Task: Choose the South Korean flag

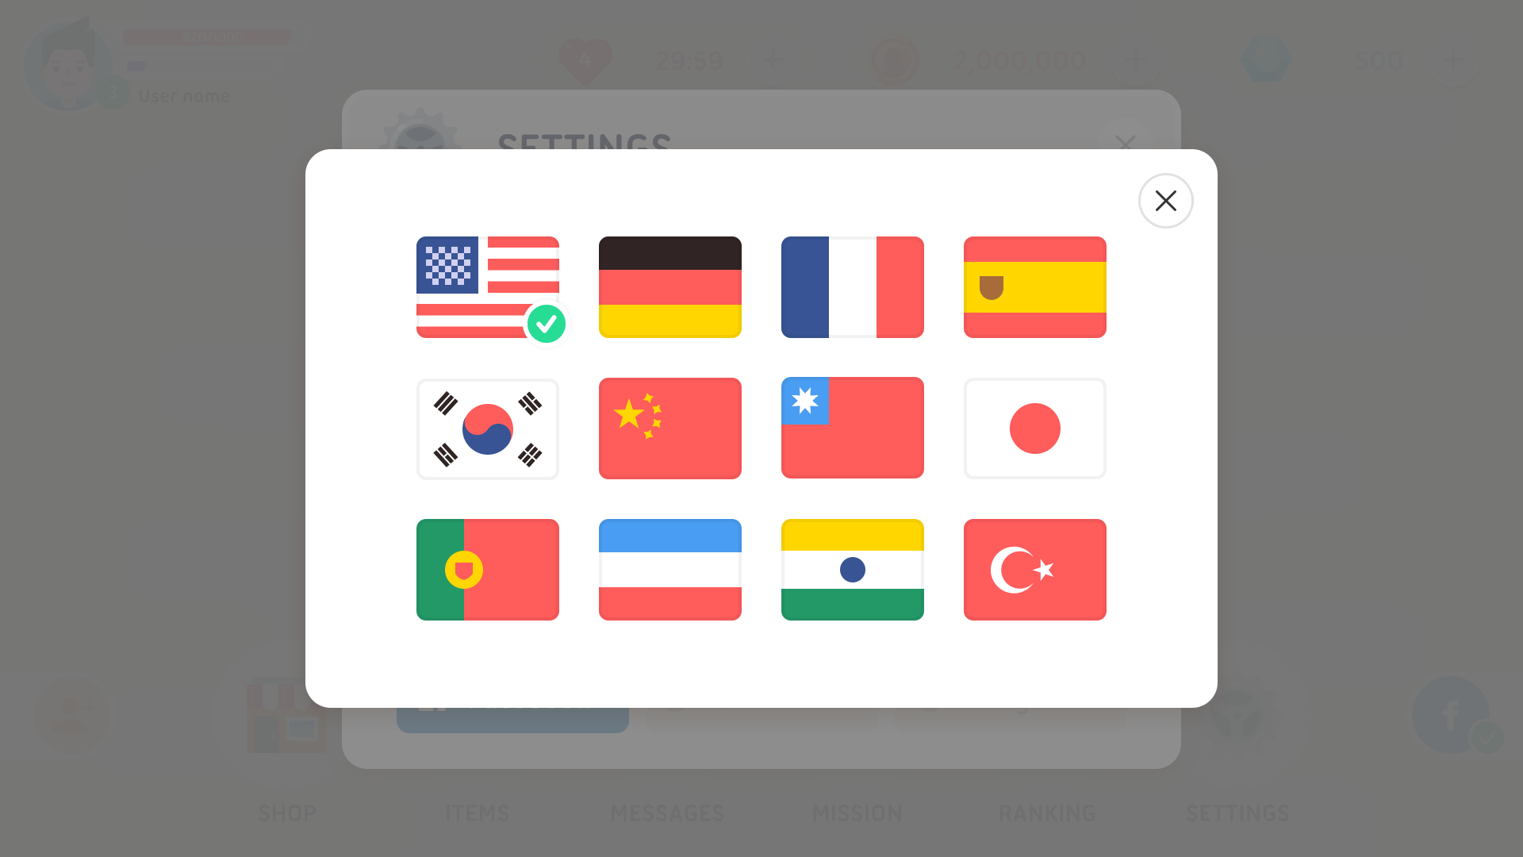Action: [488, 428]
